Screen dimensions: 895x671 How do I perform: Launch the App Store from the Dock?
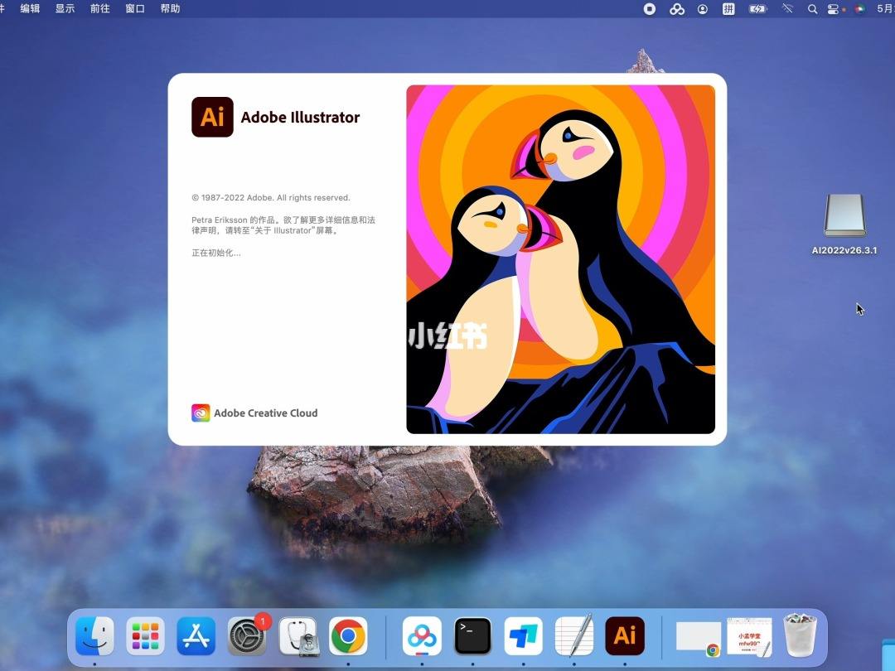pyautogui.click(x=196, y=635)
